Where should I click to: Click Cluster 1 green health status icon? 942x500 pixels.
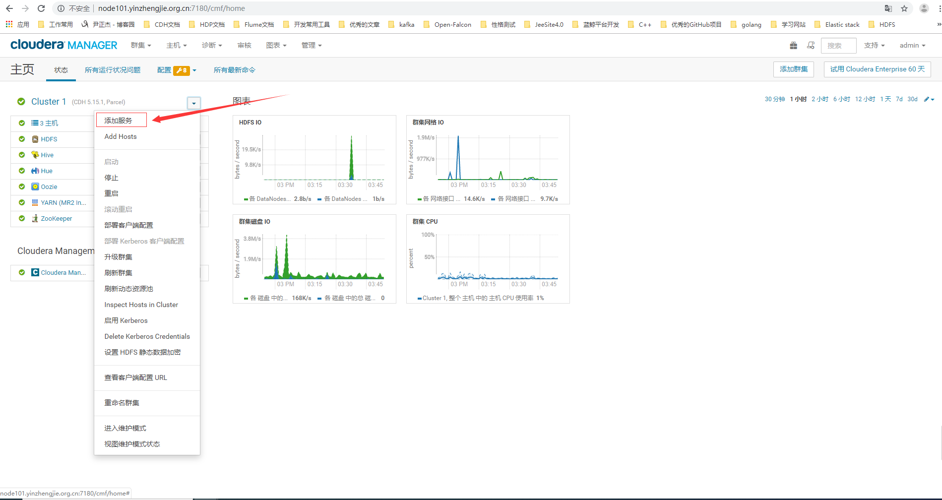click(21, 102)
